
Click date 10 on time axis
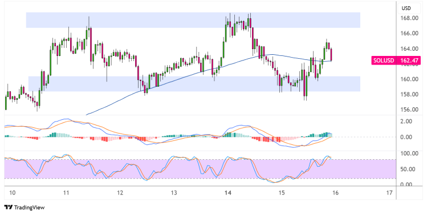pyautogui.click(x=12, y=193)
